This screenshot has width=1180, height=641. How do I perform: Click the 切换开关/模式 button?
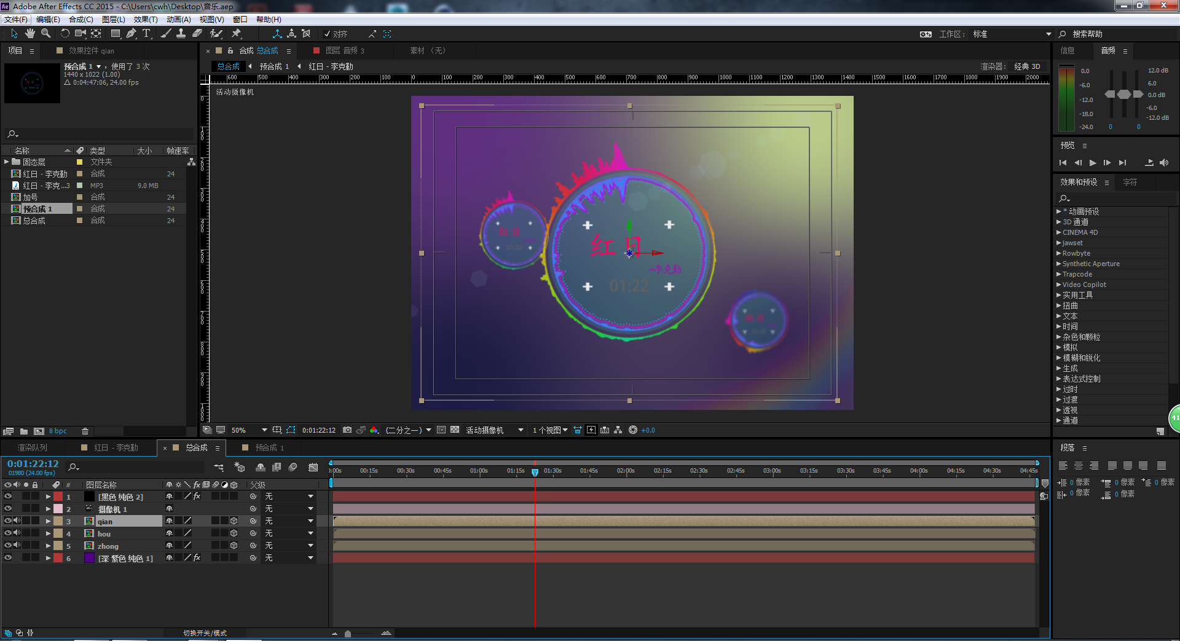point(205,633)
